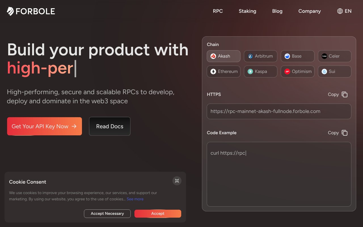Collapse the Cookie Consent banner
Viewport: 363px width, 227px height.
point(177,181)
